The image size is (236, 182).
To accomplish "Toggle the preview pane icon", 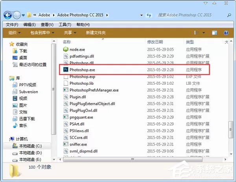I will point(214,33).
